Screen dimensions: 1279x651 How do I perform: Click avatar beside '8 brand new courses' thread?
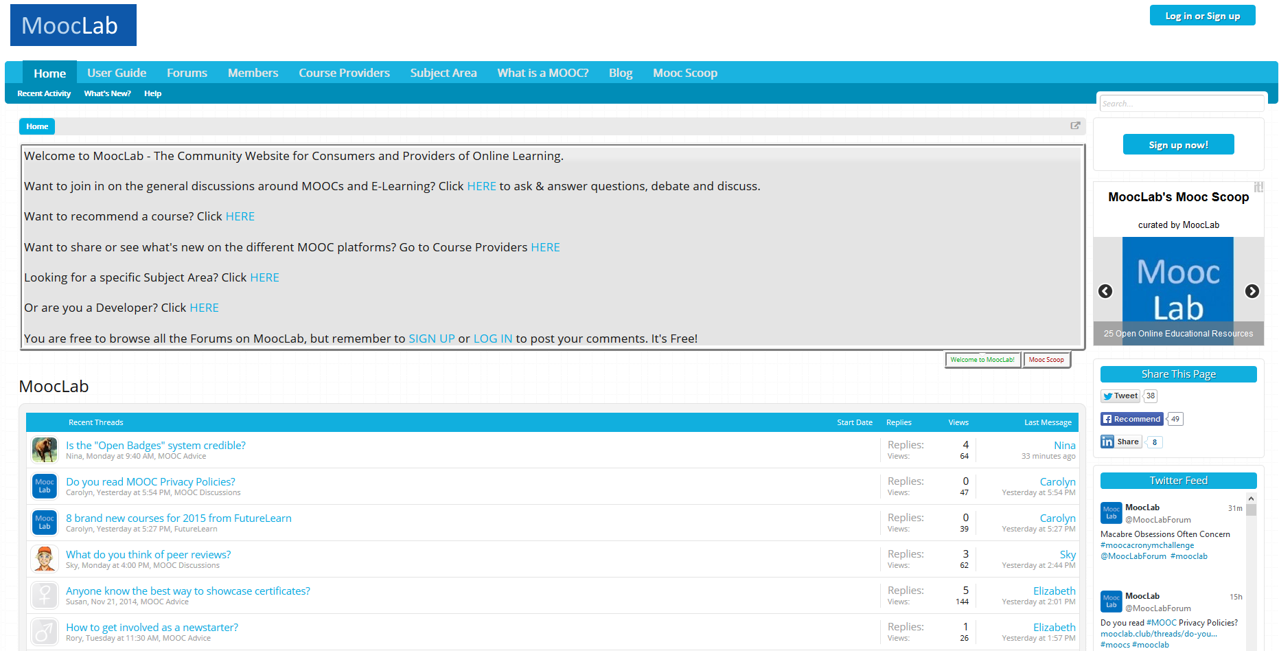45,523
